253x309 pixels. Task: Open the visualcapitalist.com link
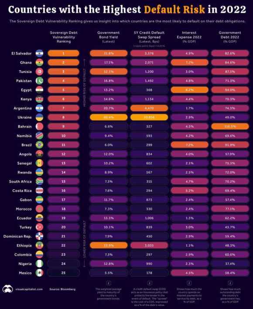point(29,289)
